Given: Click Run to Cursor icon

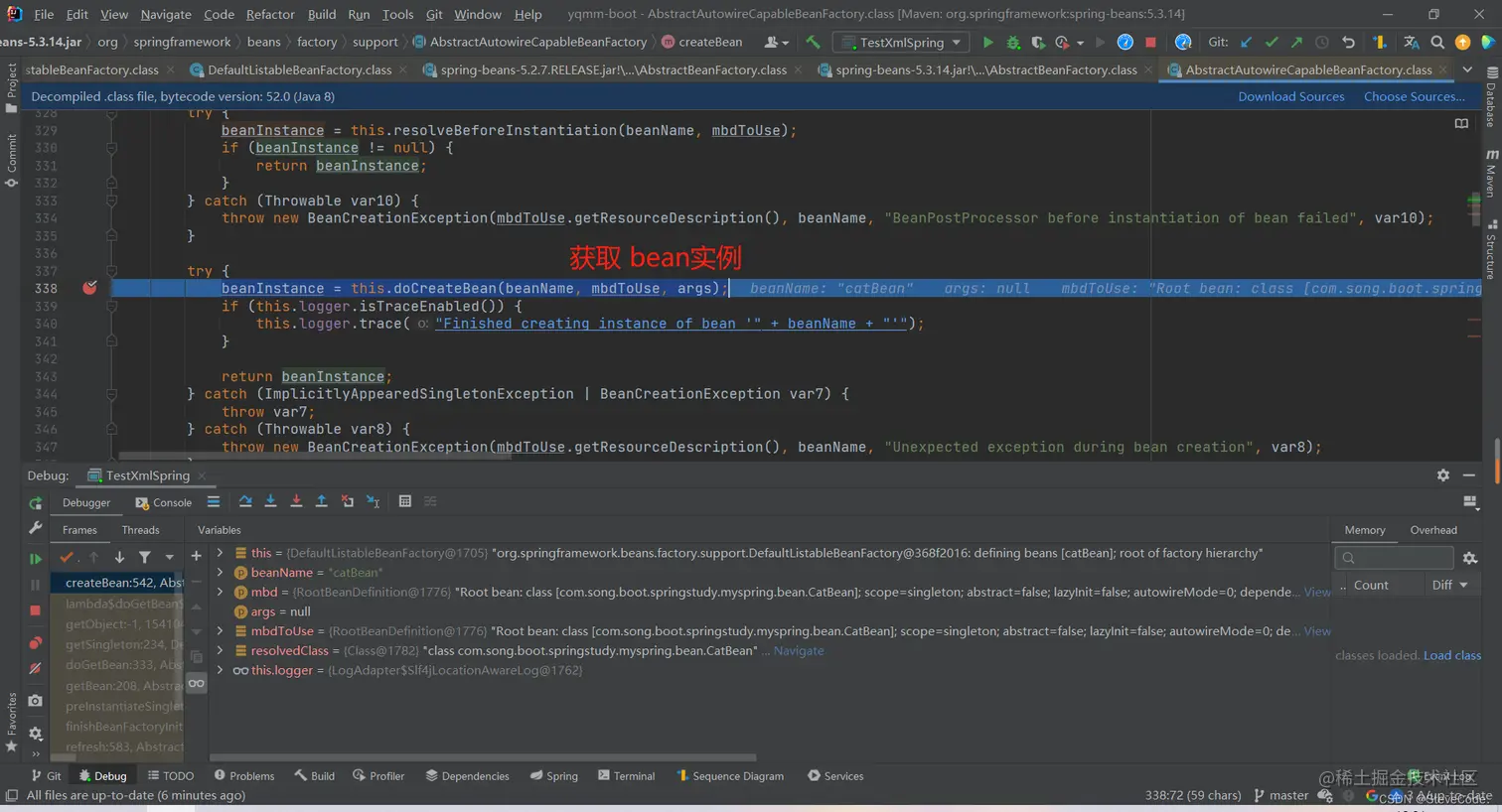Looking at the screenshot, I should point(374,501).
